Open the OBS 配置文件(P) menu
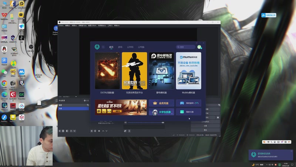Screen dimensions: 296x167 tap(92, 26)
